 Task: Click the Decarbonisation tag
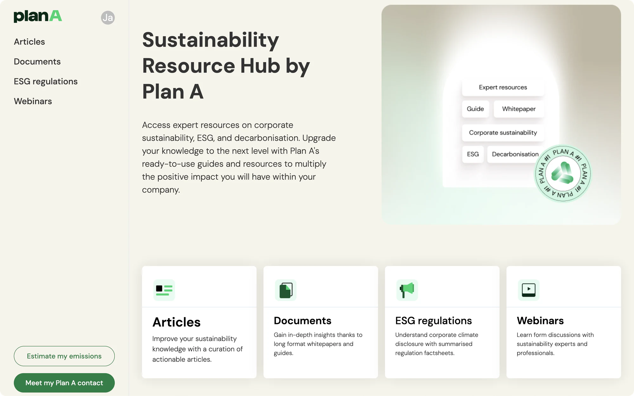click(515, 154)
